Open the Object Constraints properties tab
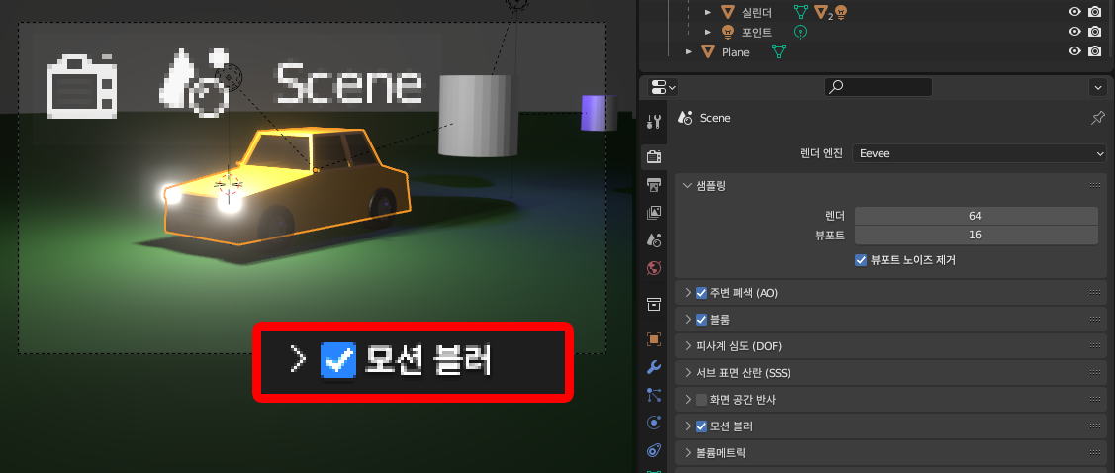The image size is (1115, 473). [654, 450]
